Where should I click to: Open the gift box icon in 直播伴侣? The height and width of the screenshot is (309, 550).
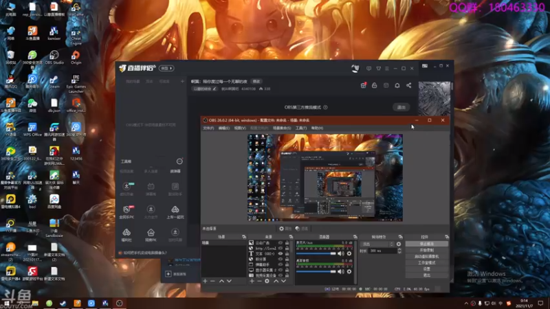pos(364,85)
